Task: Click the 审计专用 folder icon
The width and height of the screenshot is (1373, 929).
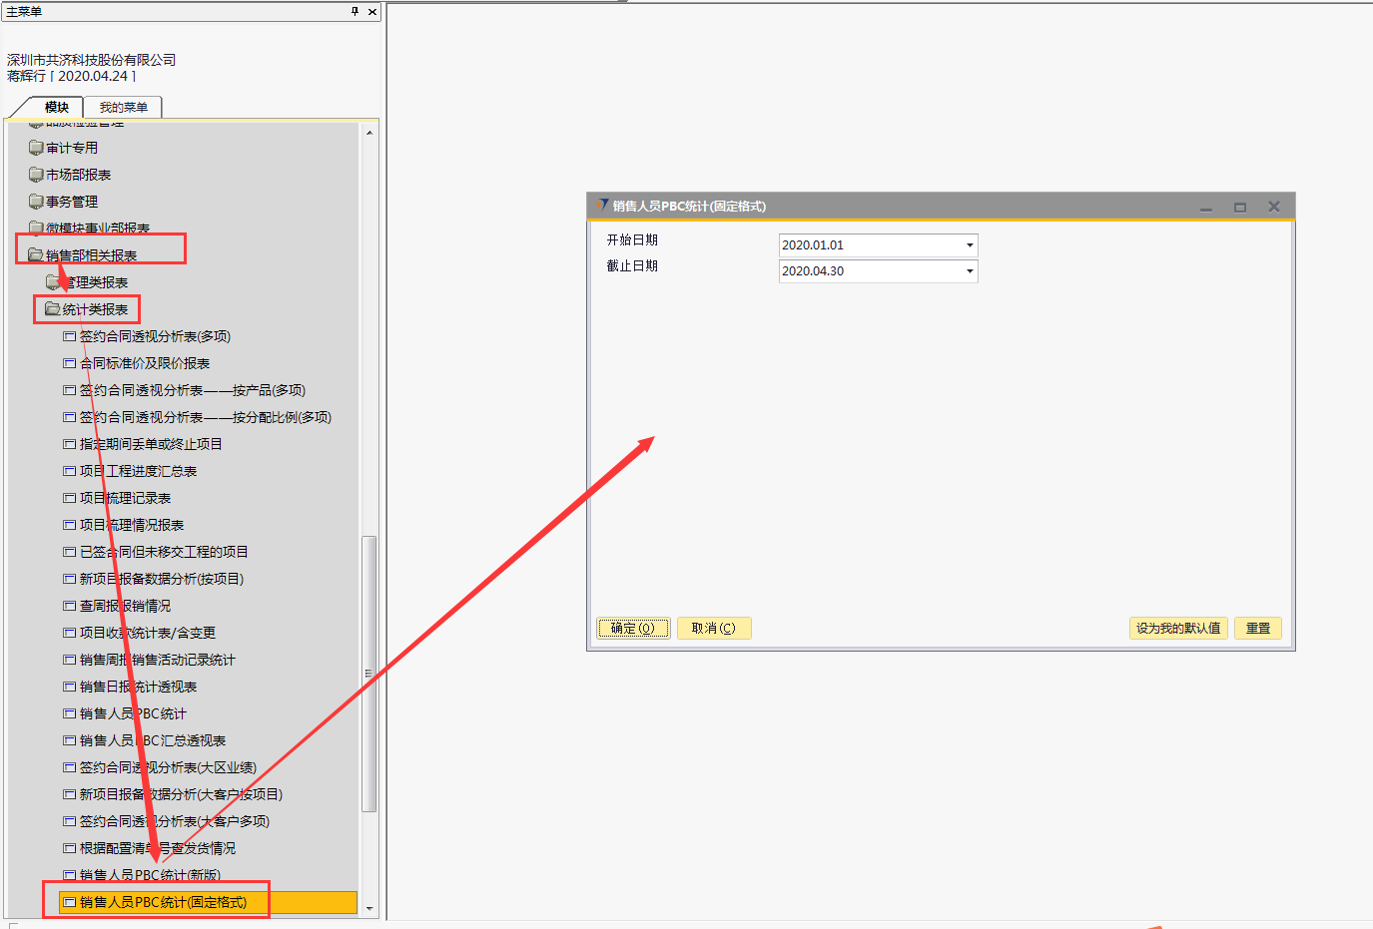Action: tap(36, 148)
